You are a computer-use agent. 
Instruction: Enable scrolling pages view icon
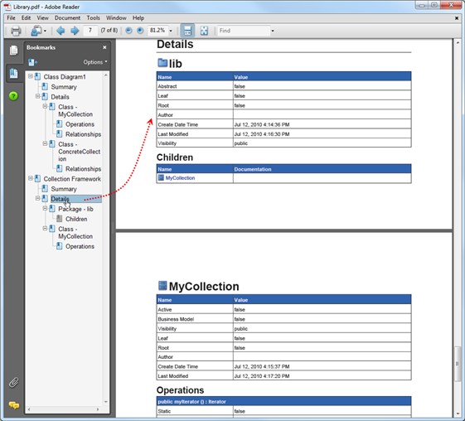point(187,31)
